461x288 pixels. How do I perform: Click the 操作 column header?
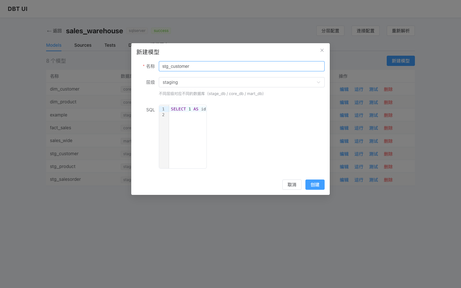pyautogui.click(x=343, y=76)
